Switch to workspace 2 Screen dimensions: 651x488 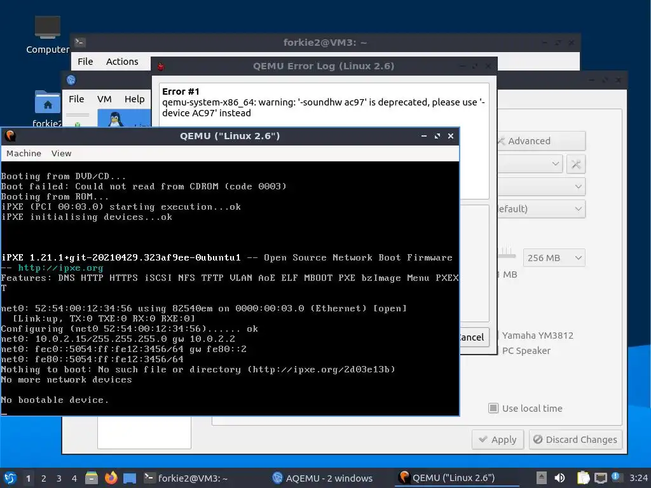click(44, 478)
